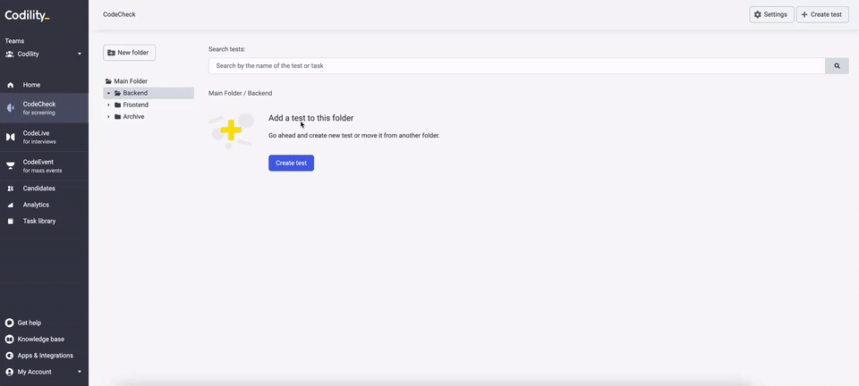Click the Candidates people icon
859x386 pixels.
tap(10, 189)
